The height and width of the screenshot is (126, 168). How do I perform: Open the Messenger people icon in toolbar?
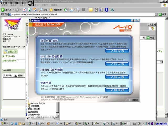click(112, 10)
